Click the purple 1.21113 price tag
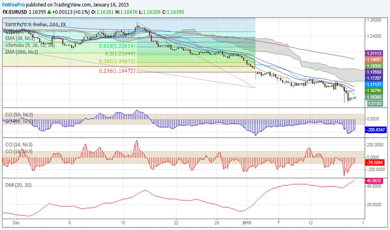This screenshot has height=230, width=390. (x=374, y=53)
